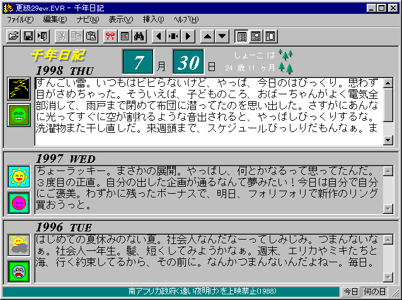Click the 1998 THU year heading
Screen dimensions: 402x300
pos(65,70)
